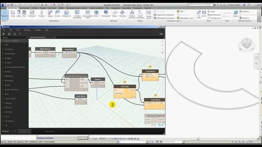Expand the Builtin Functions library category

pyautogui.click(x=12, y=90)
